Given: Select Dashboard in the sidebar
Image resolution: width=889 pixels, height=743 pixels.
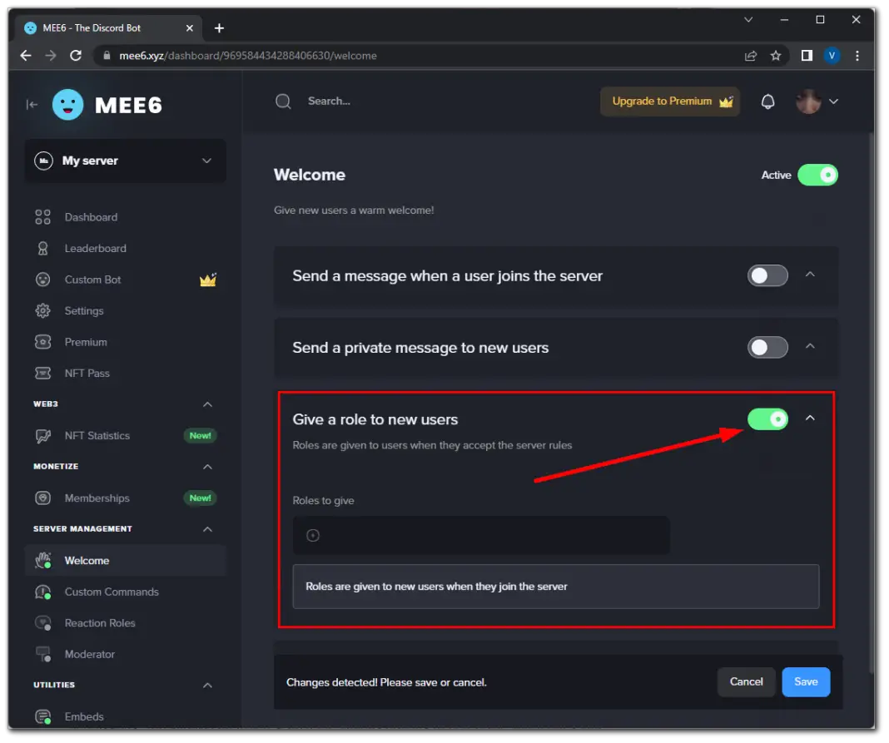Looking at the screenshot, I should [x=91, y=217].
